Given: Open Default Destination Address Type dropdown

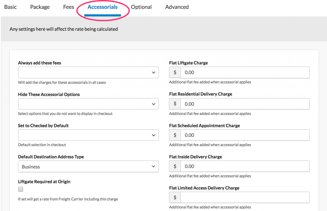Looking at the screenshot, I should click(x=88, y=167).
